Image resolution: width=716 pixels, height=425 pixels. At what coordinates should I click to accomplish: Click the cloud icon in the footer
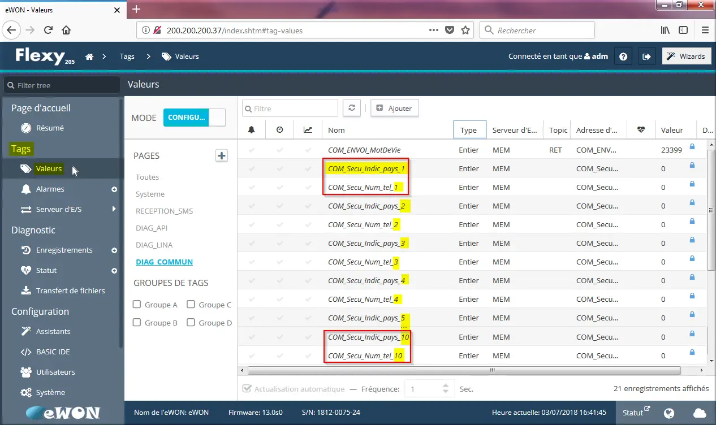699,413
